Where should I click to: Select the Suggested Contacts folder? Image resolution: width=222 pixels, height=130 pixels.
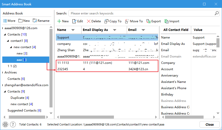(24, 110)
